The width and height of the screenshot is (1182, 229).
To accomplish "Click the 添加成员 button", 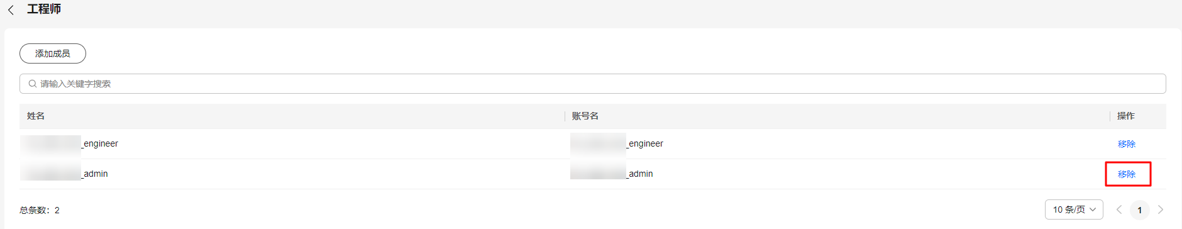I will 53,53.
